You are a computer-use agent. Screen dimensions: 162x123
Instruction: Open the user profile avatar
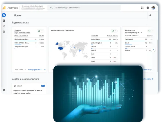tap(153, 8)
